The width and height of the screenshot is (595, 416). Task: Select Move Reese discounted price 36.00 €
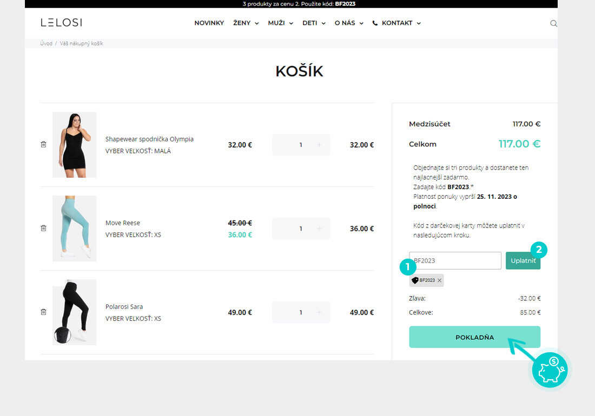point(240,235)
